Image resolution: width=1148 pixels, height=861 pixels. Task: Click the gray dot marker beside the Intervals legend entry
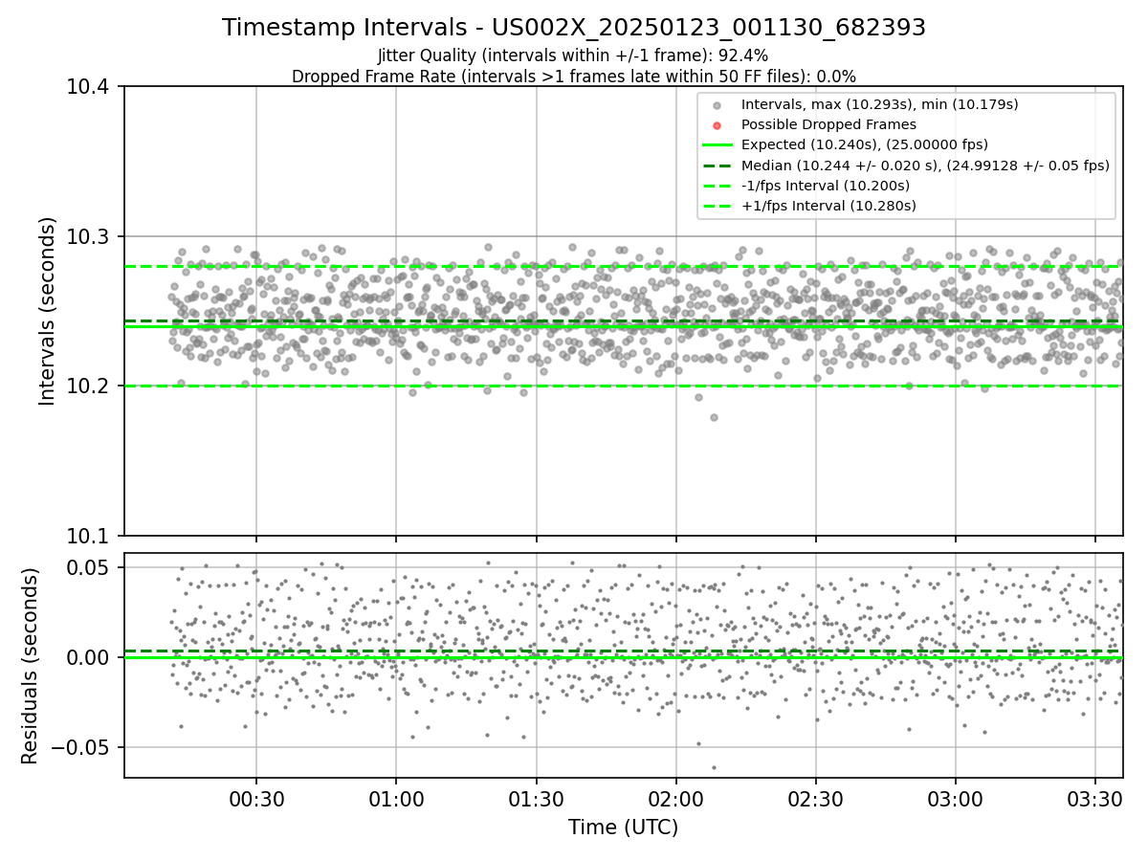pyautogui.click(x=717, y=105)
